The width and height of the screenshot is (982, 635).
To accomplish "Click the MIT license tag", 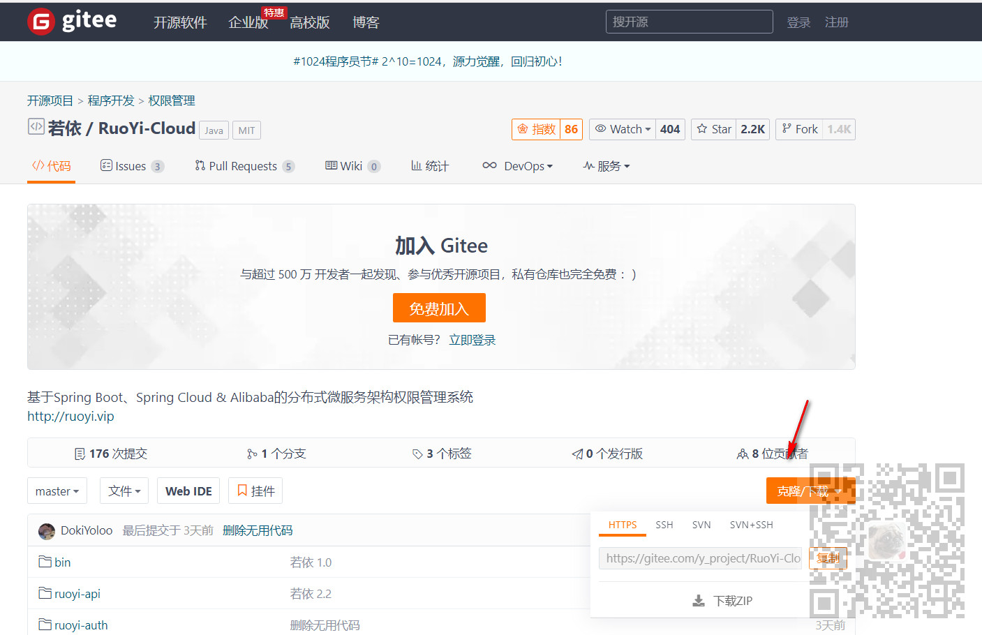I will (246, 130).
